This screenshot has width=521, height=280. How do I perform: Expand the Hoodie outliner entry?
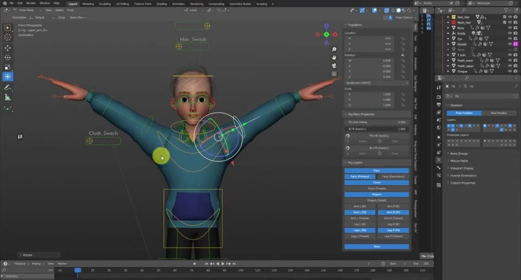(448, 44)
